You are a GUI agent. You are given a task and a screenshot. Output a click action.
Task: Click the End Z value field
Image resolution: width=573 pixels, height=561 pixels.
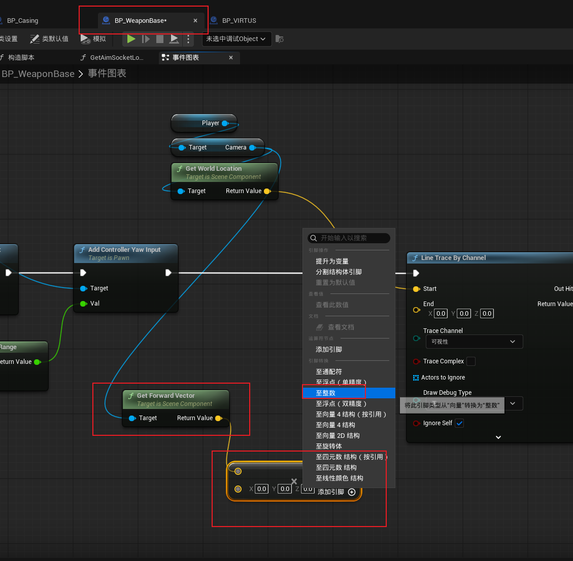[487, 313]
